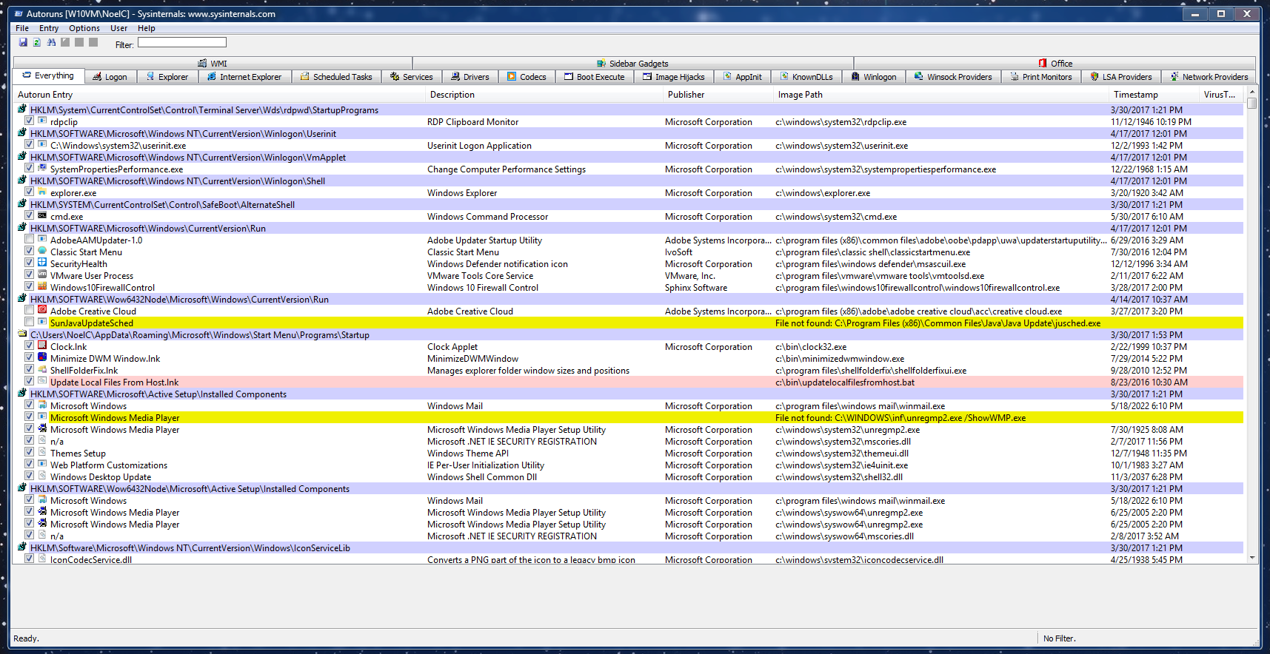Screen dimensions: 1270x654
Task: Open the Options menu
Action: [x=84, y=28]
